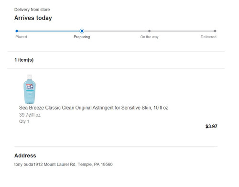Click the Preparing step marker
Viewport: 239px width, 187px height.
pos(82,31)
